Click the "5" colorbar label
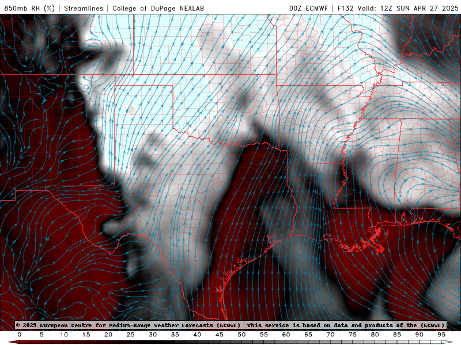461x345 pixels. coord(41,335)
